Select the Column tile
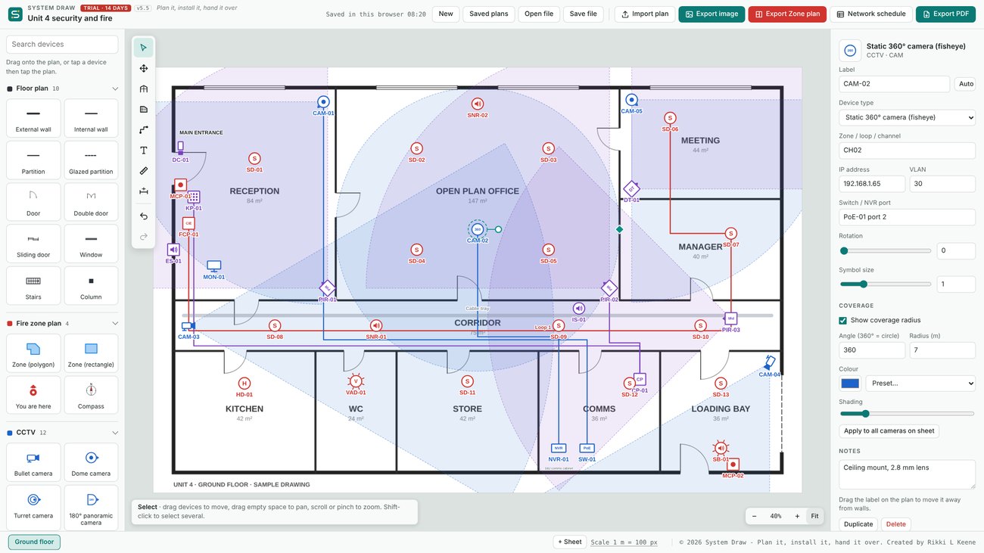984x553 pixels. click(91, 286)
